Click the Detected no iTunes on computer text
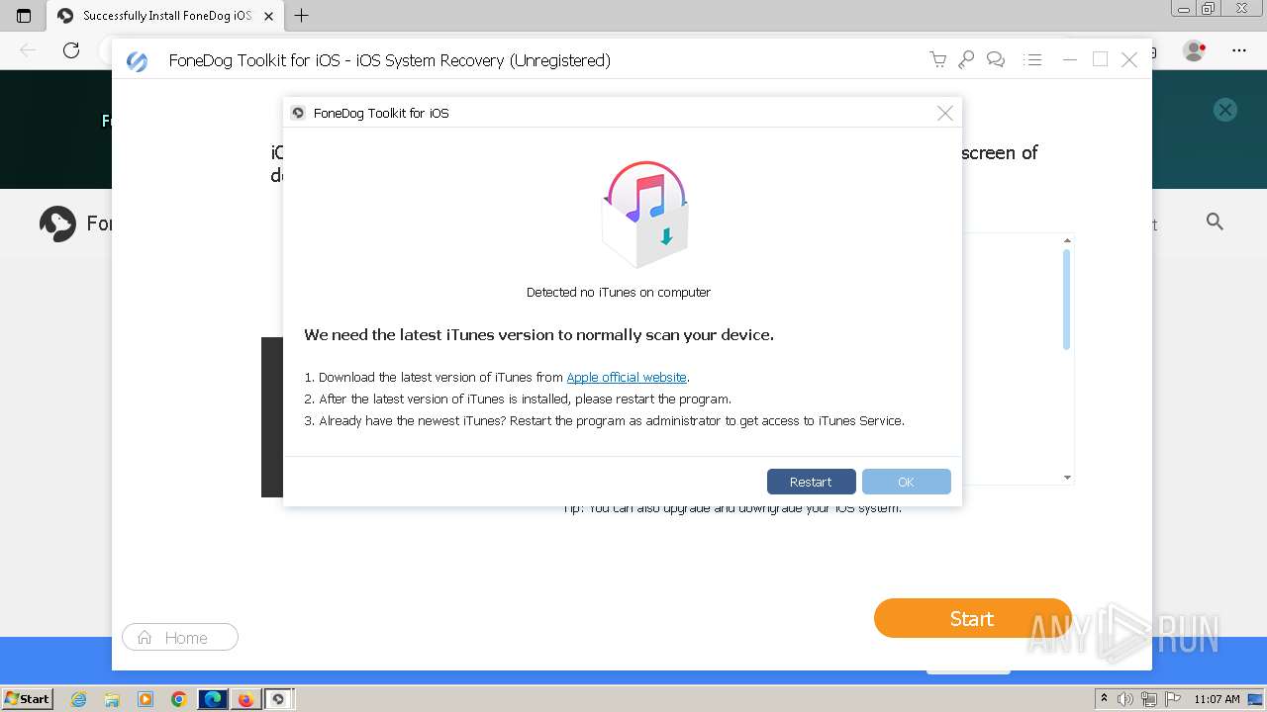This screenshot has height=712, width=1267. coord(619,293)
